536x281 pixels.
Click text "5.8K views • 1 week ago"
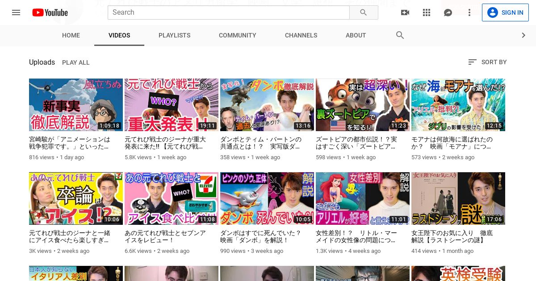pos(155,157)
